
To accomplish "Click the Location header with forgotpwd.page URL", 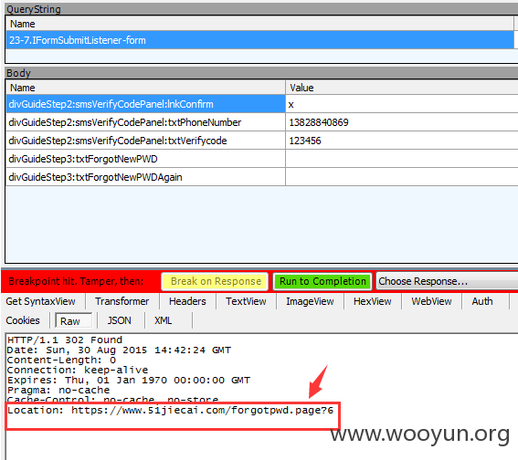I will coord(171,410).
